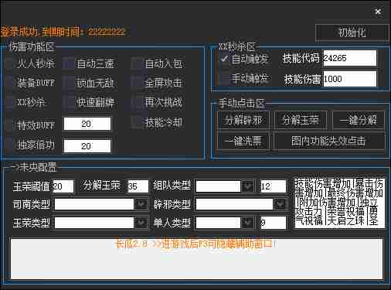Click the 一键洗票 button
This screenshot has height=290, width=391.
(243, 141)
